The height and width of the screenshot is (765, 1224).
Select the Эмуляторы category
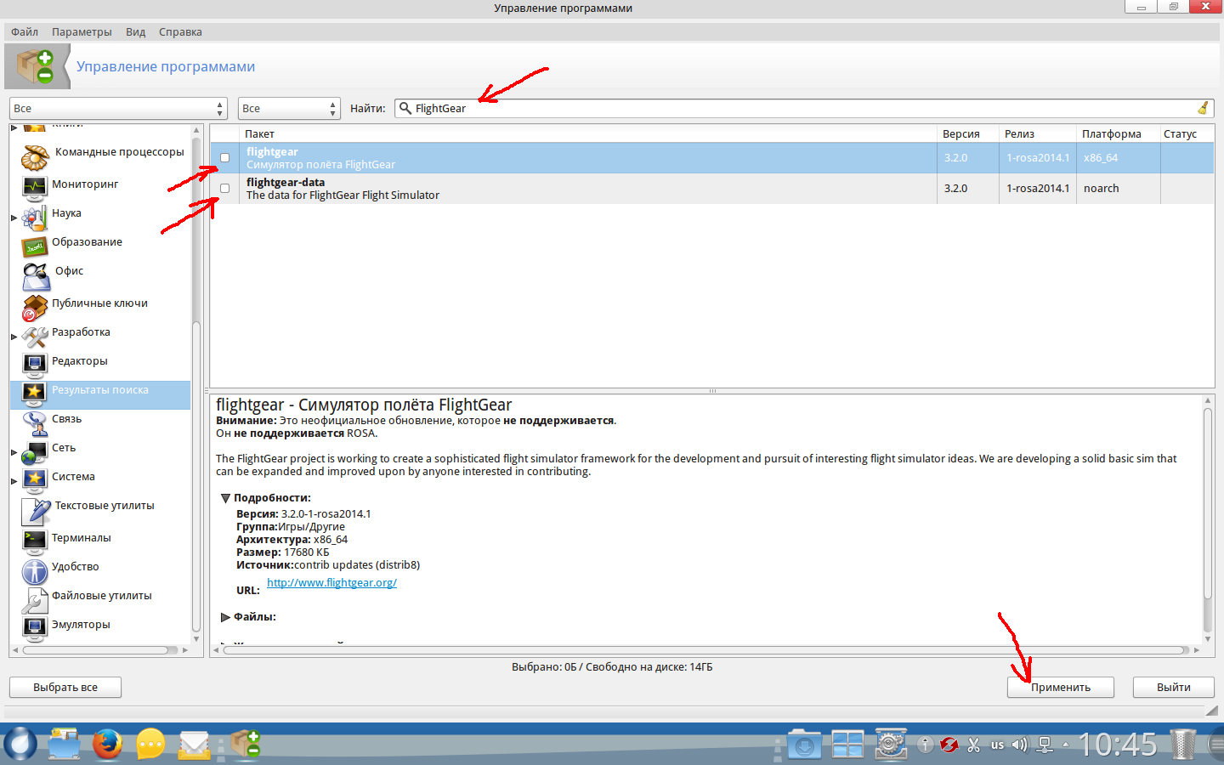(x=81, y=625)
